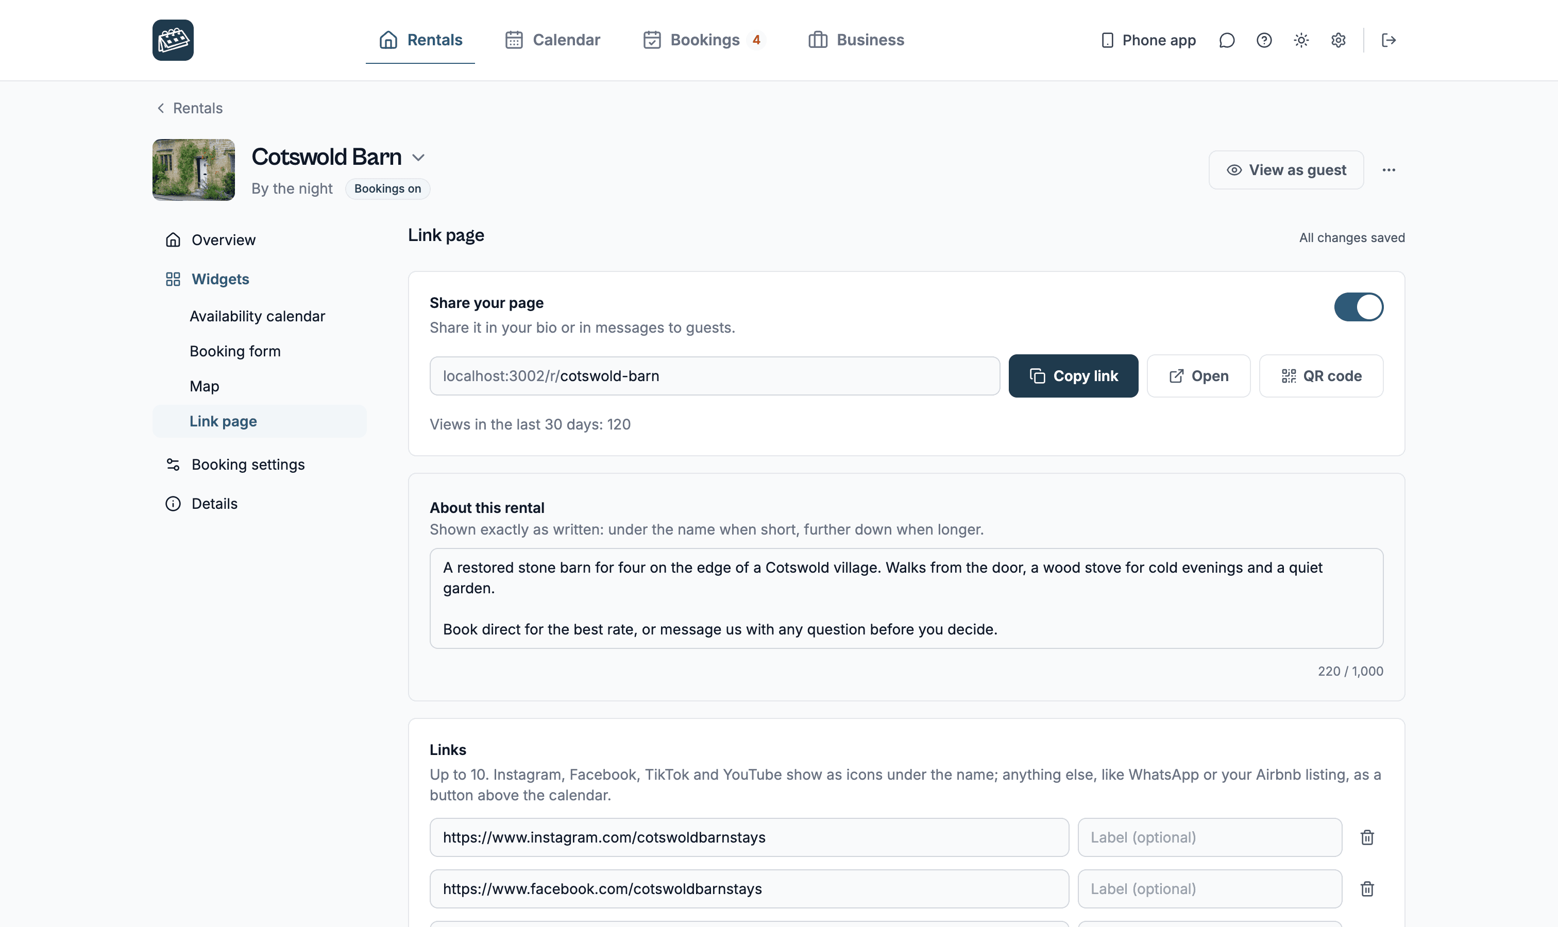The height and width of the screenshot is (927, 1558).
Task: Select Widgets in the sidebar
Action: (x=259, y=279)
